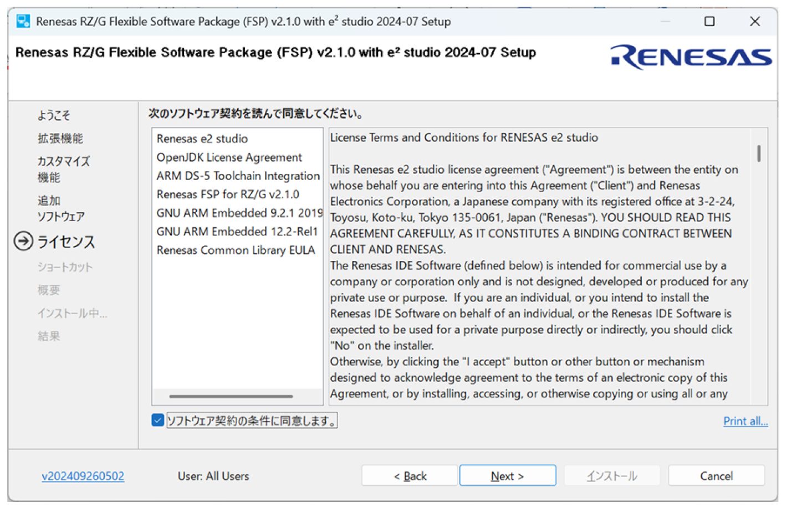Select Renesas Common Library EULA
Viewport: 807px width, 513px height.
point(237,250)
